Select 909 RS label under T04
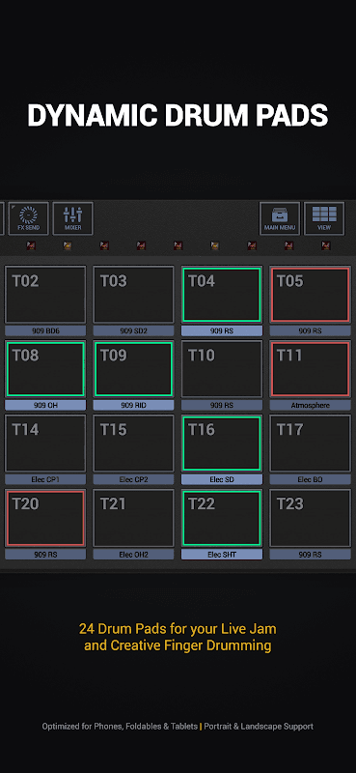 click(x=222, y=330)
